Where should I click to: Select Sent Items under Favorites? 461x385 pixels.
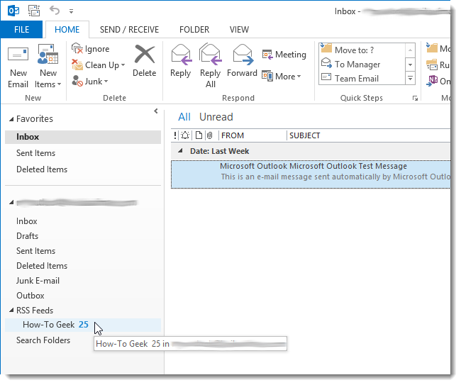tap(36, 153)
